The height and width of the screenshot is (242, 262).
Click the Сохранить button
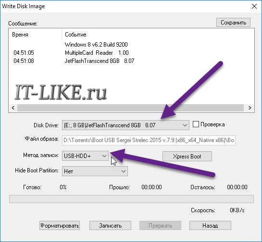tap(233, 23)
